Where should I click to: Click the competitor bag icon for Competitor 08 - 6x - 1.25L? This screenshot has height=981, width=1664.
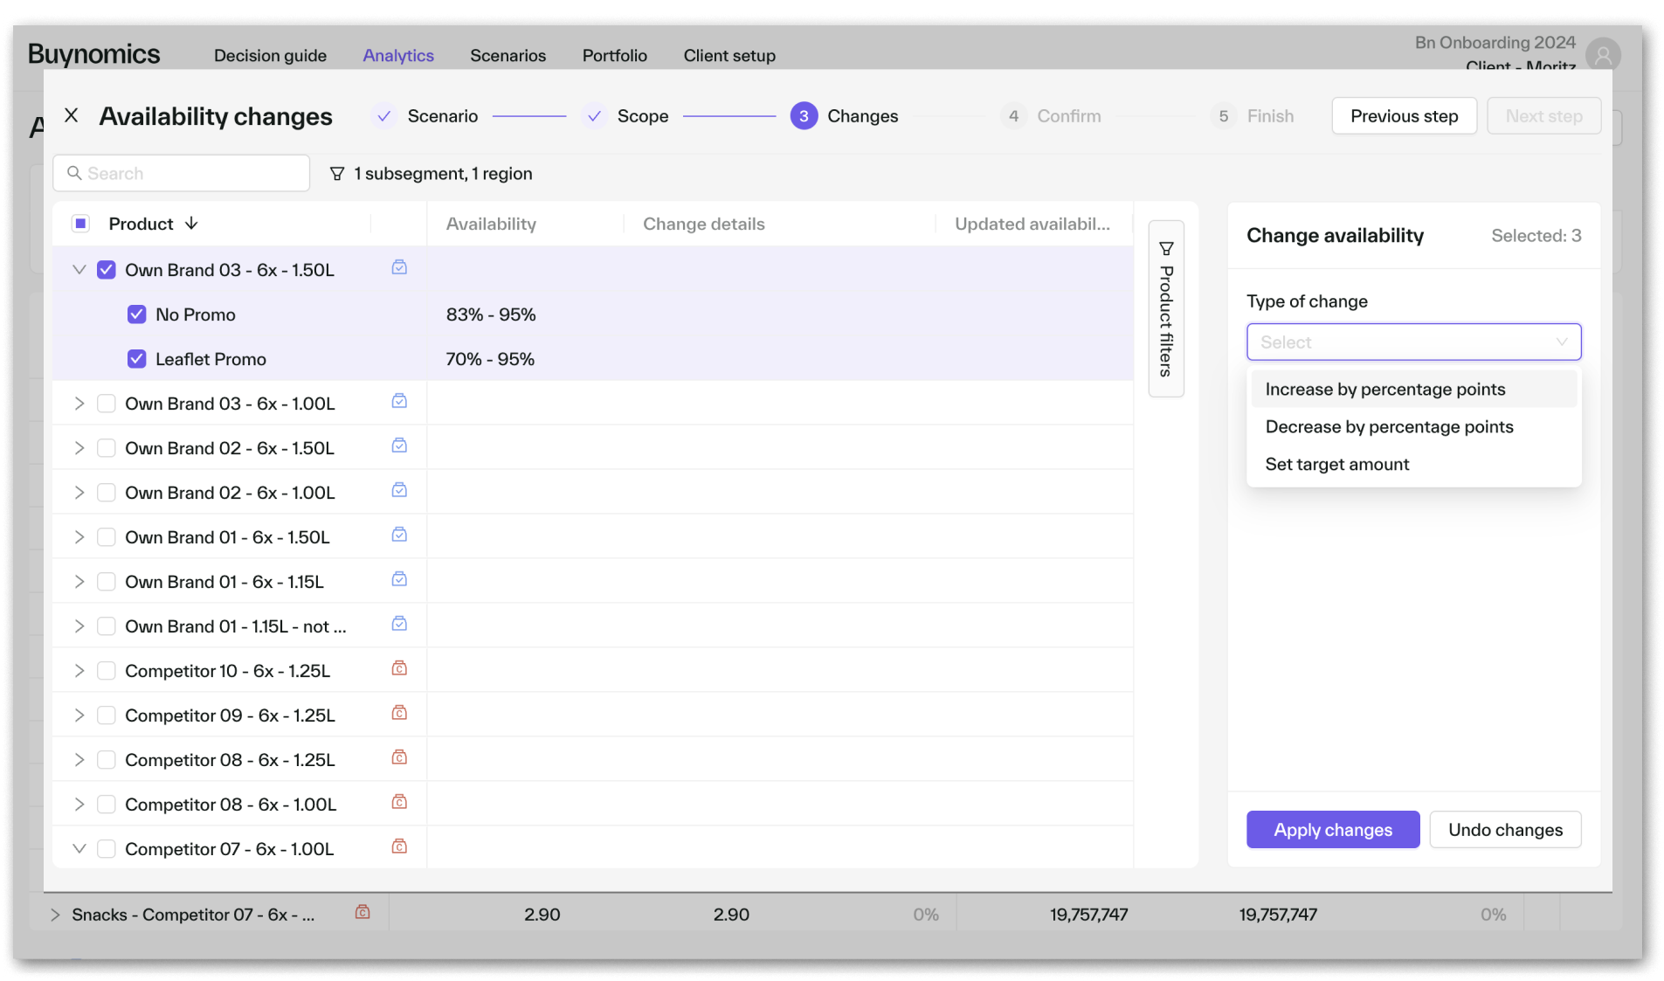[399, 758]
